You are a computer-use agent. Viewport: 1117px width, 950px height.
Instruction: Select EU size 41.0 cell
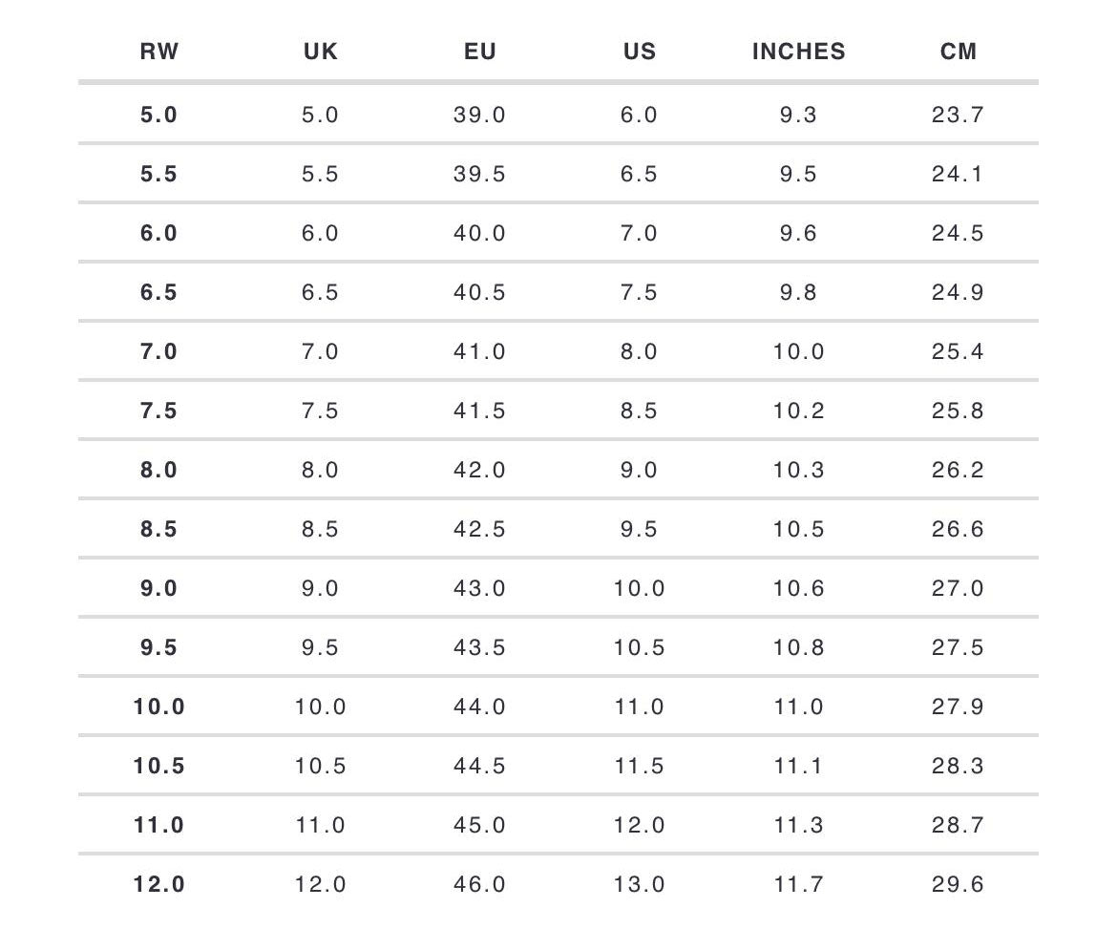pos(480,352)
